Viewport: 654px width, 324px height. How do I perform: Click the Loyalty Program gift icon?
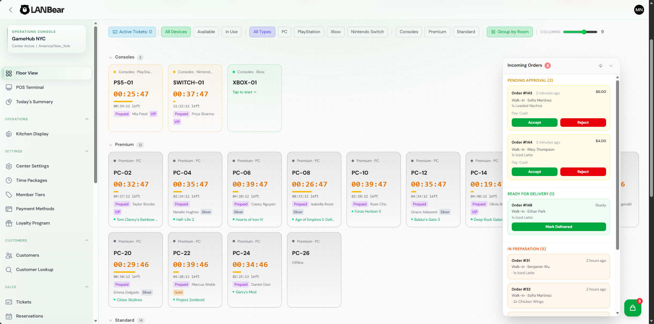pos(9,223)
